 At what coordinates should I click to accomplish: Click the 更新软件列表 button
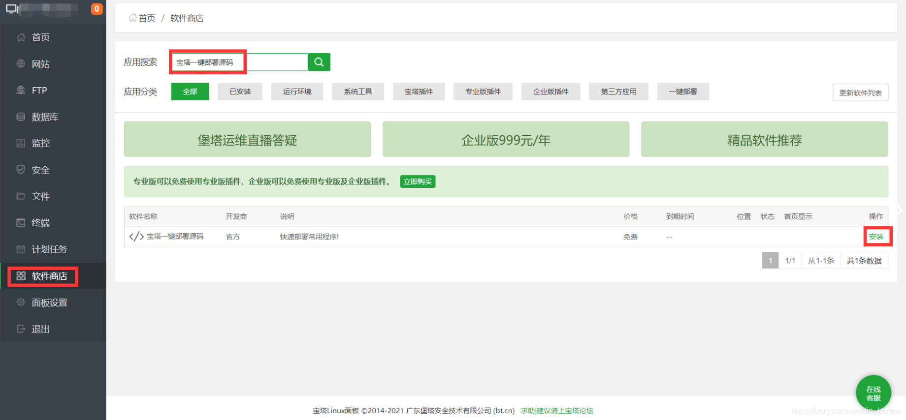[861, 92]
